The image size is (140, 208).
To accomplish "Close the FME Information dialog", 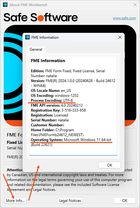I will point(120,37).
